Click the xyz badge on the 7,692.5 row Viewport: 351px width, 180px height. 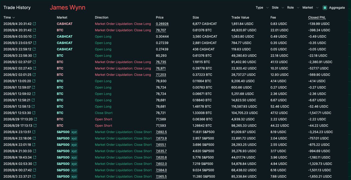(74, 132)
